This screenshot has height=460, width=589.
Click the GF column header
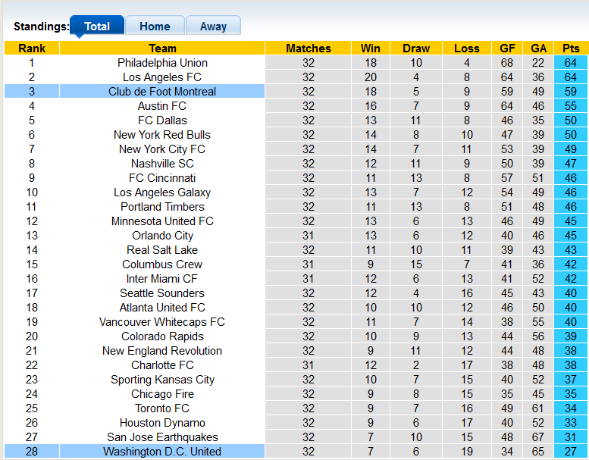click(x=508, y=49)
